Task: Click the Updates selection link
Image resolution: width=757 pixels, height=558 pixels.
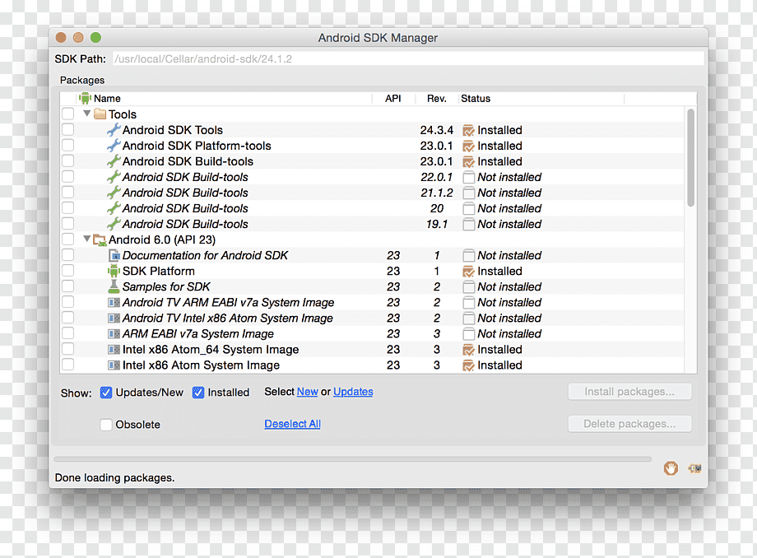Action: tap(353, 392)
